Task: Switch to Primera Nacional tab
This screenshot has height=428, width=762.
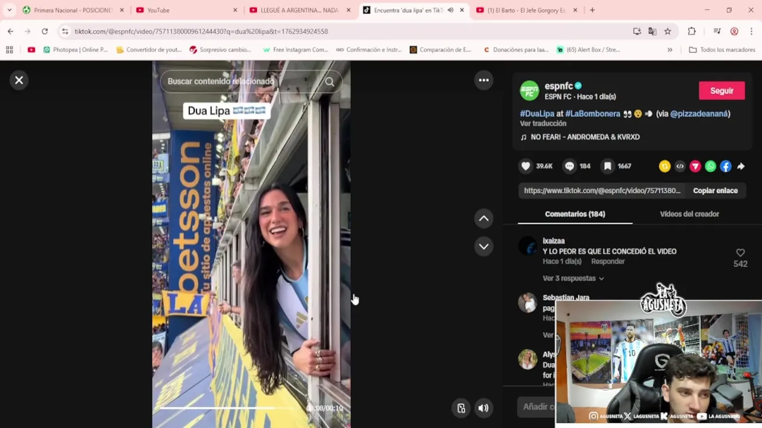Action: [73, 10]
